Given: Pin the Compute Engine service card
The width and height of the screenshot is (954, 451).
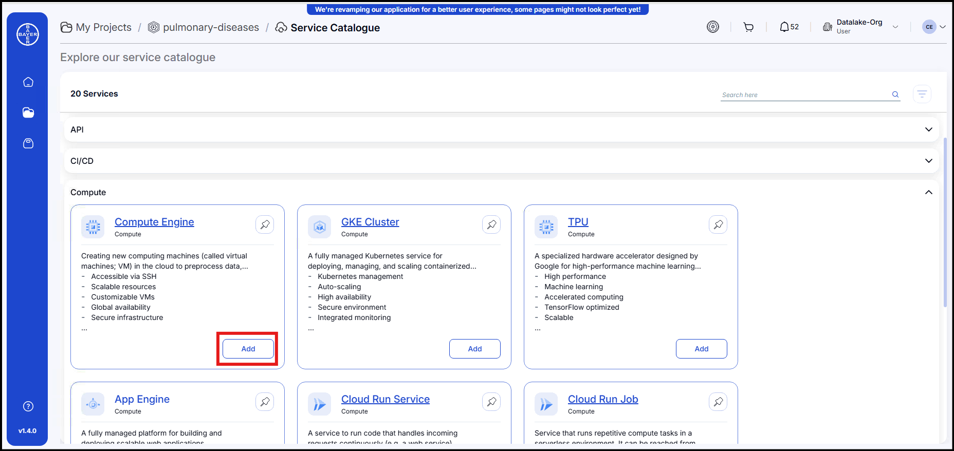Looking at the screenshot, I should click(265, 224).
